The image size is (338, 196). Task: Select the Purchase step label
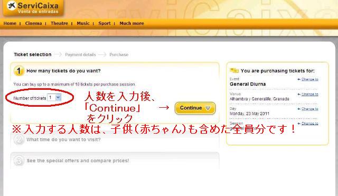119,55
